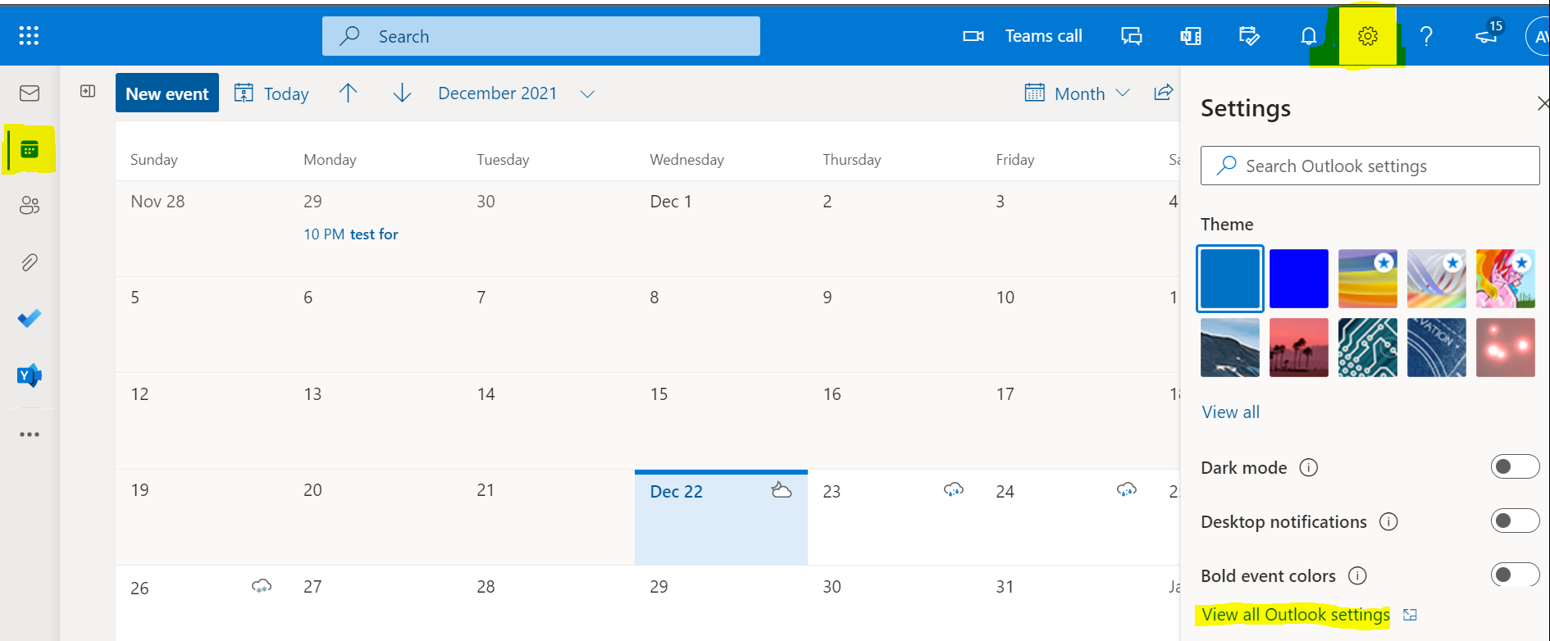The height and width of the screenshot is (641, 1550).
Task: Open notifications bell icon
Action: click(1309, 36)
